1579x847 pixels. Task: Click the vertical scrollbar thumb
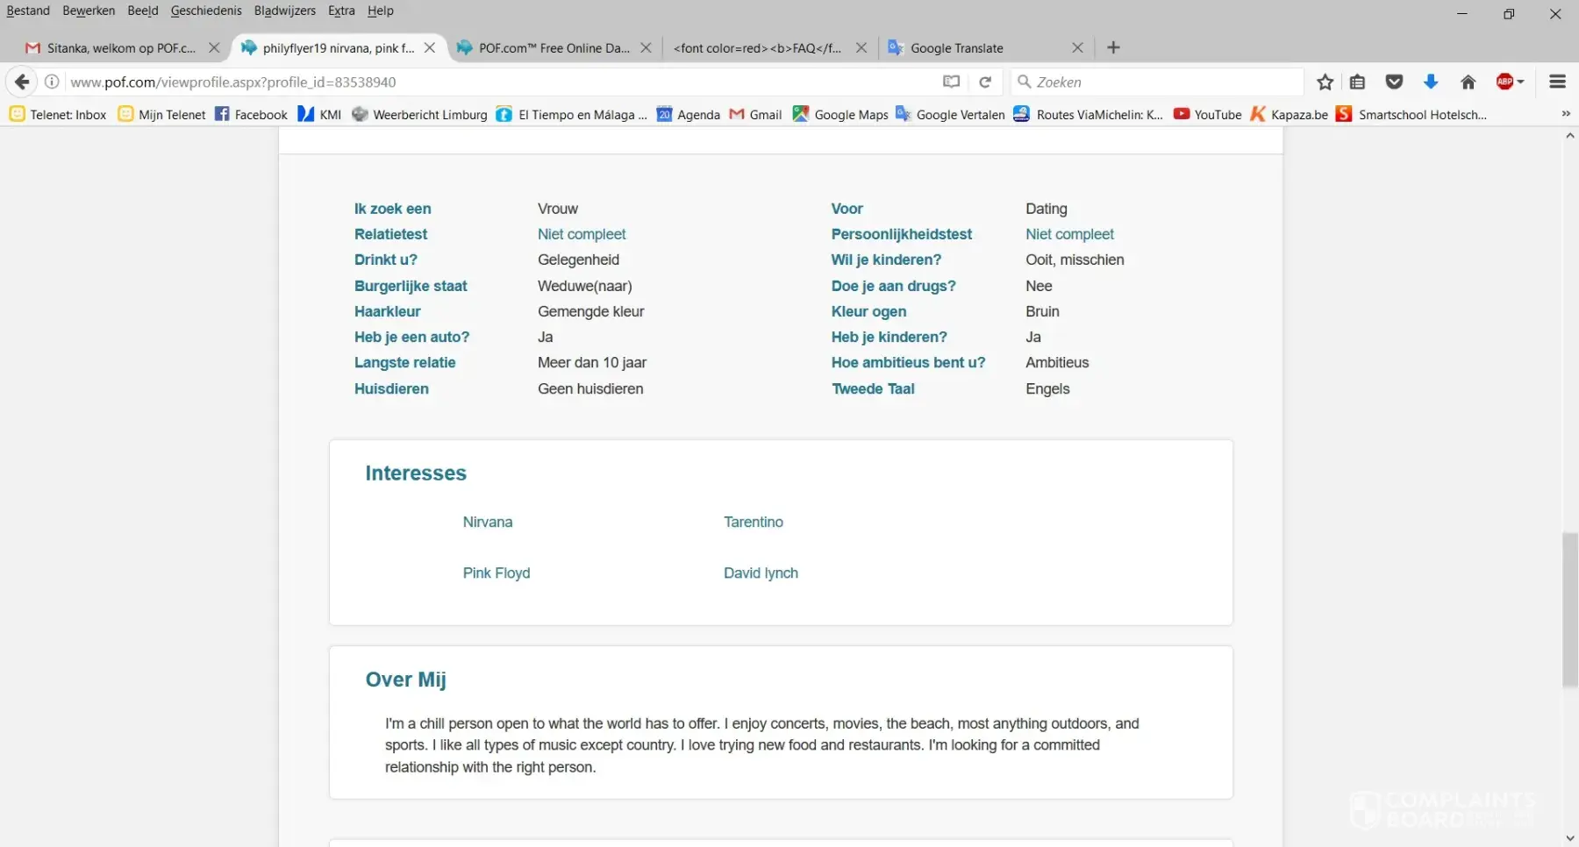1569,609
